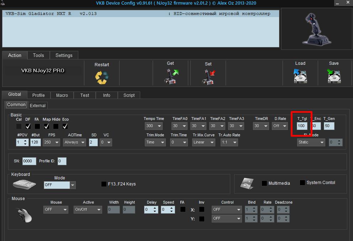Toggle the Cal checkbox
The height and width of the screenshot is (241, 353).
(x=19, y=126)
